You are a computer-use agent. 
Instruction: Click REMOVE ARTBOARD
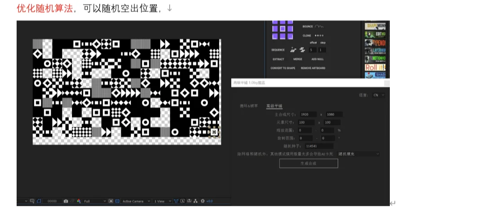pos(313,68)
